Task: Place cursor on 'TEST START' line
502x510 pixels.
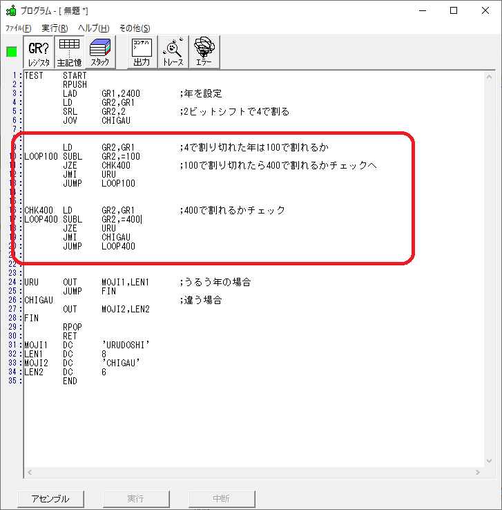Action: [55, 76]
